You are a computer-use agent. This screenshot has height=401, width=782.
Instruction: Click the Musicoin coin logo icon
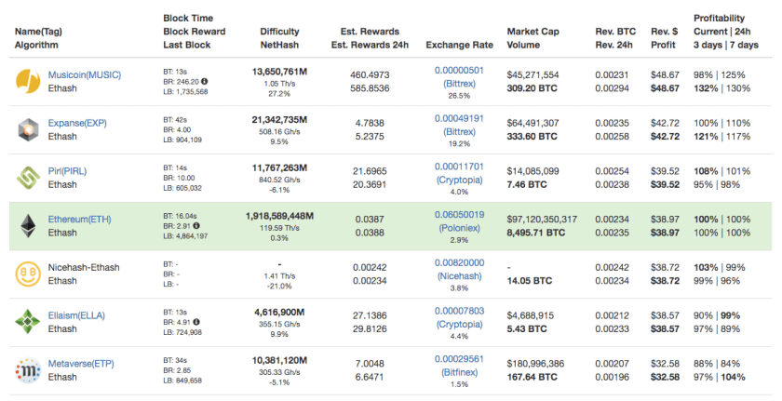coord(26,80)
